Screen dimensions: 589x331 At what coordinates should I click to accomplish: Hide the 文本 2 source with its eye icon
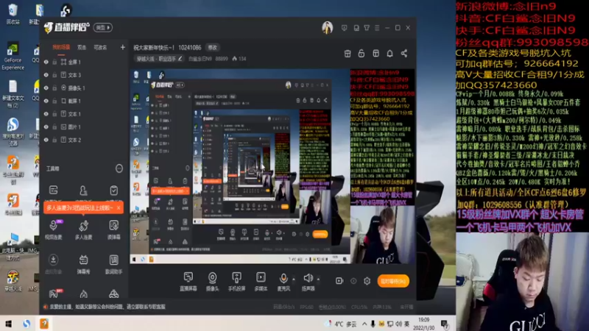pos(46,140)
